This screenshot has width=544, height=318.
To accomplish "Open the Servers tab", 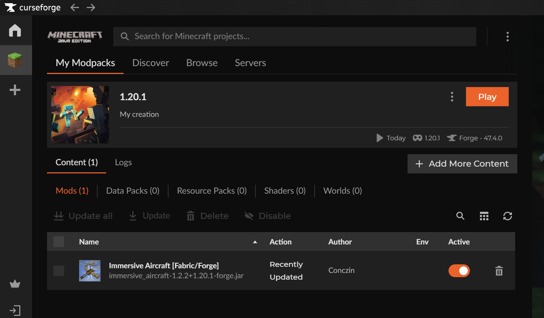I will pos(250,63).
